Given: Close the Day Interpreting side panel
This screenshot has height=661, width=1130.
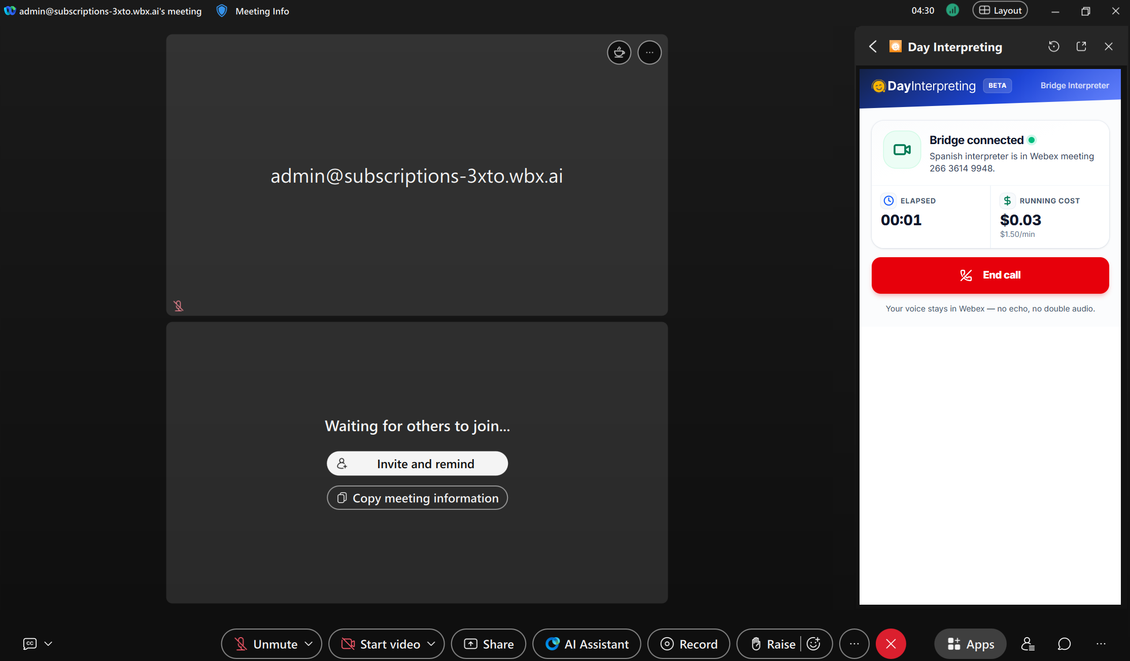Looking at the screenshot, I should pos(1109,47).
